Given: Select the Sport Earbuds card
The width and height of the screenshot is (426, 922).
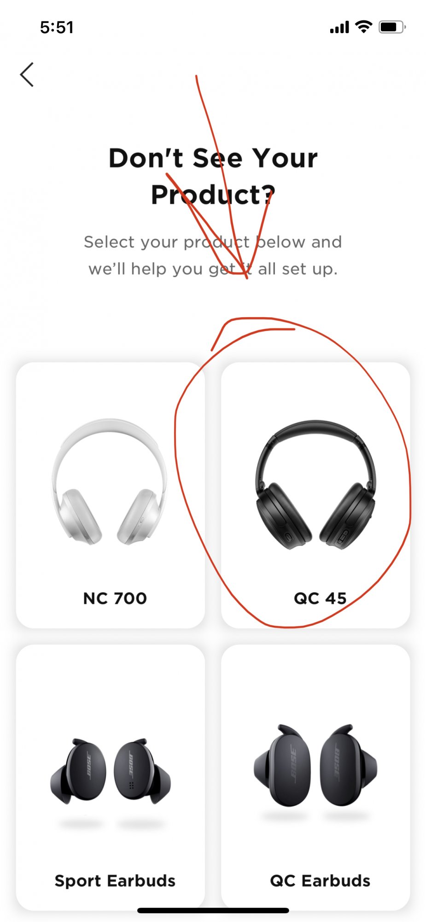Looking at the screenshot, I should coord(111,777).
